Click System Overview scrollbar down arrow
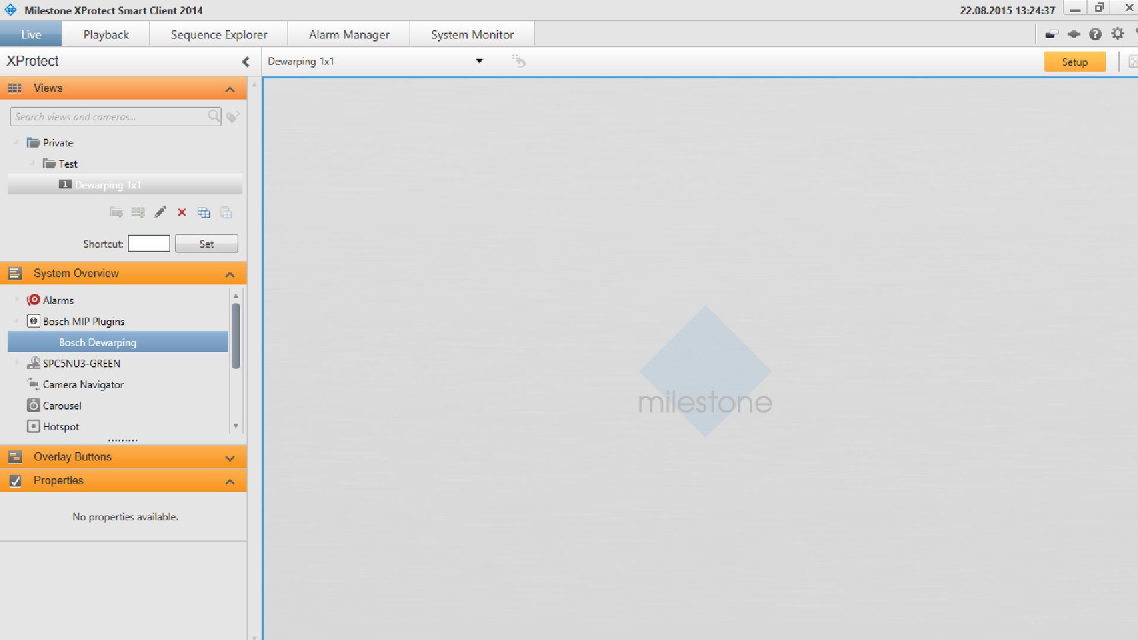Screen dimensions: 1138x640 point(236,425)
